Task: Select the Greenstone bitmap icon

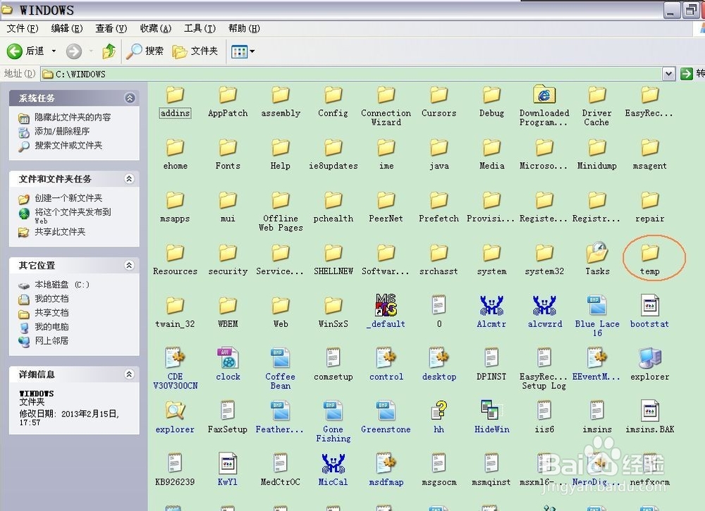Action: pos(386,410)
